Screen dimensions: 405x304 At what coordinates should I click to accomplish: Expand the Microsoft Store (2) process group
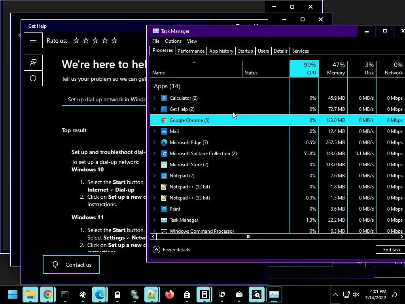(x=155, y=165)
